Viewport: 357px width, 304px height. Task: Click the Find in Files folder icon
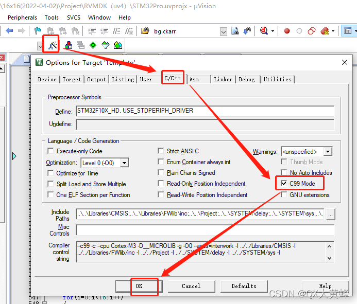point(145,31)
